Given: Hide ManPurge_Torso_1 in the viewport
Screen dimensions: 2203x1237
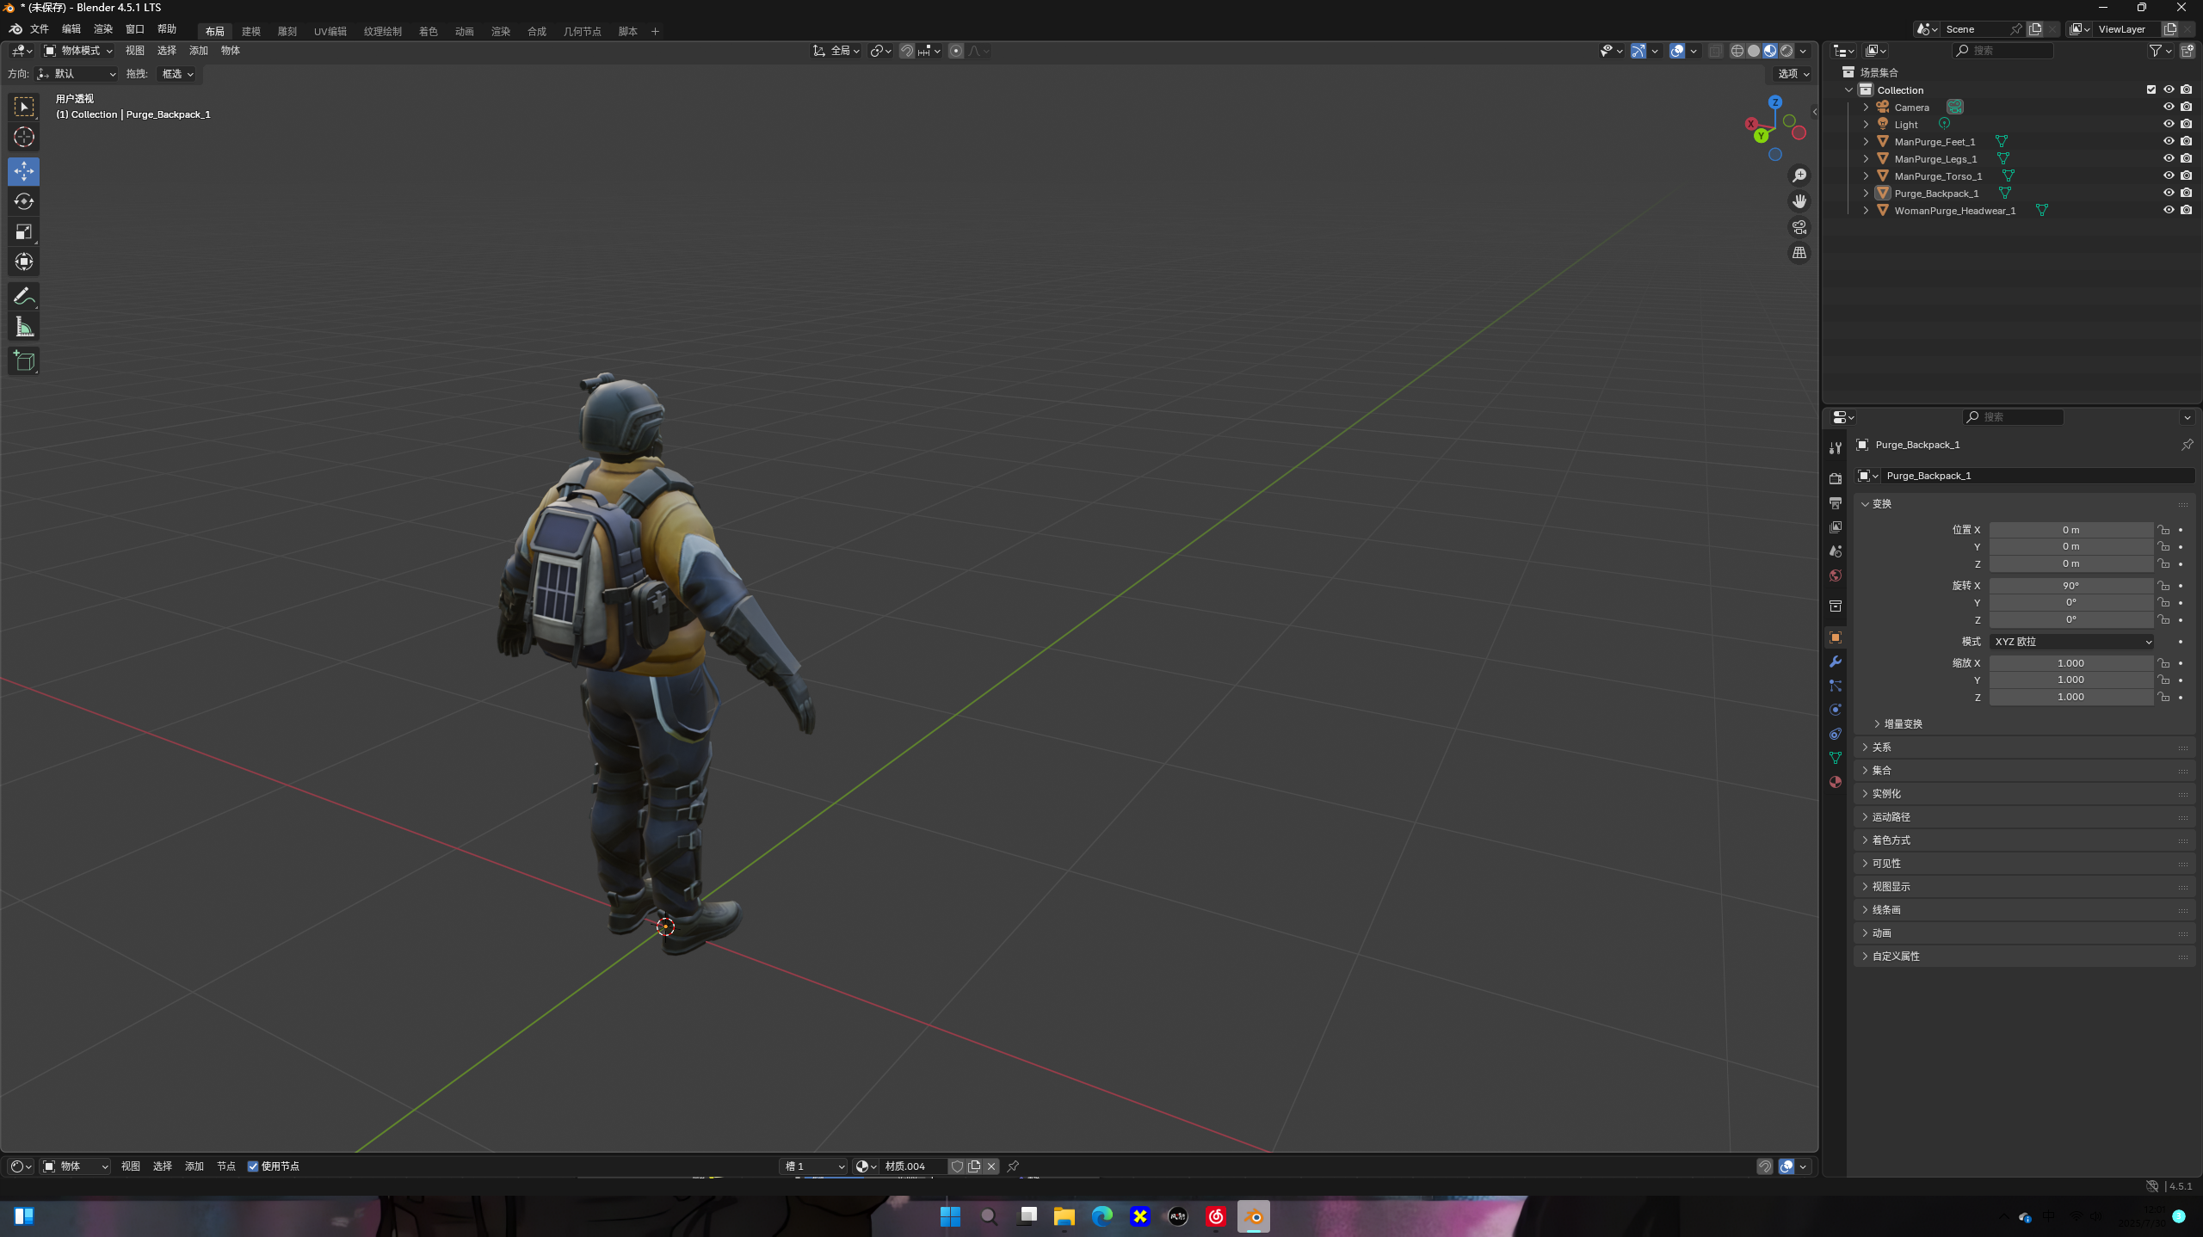Looking at the screenshot, I should coord(2169,175).
